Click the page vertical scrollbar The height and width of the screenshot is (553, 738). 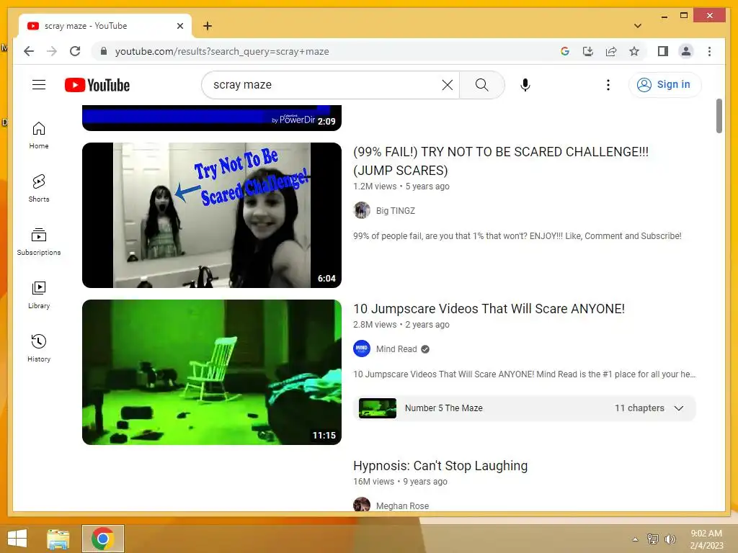pyautogui.click(x=719, y=116)
